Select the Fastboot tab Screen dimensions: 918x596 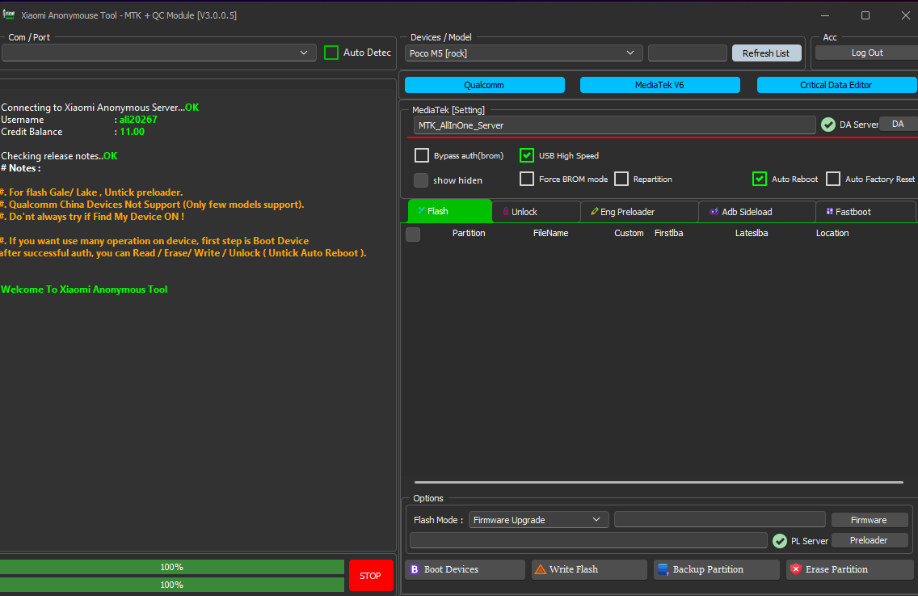click(x=866, y=212)
